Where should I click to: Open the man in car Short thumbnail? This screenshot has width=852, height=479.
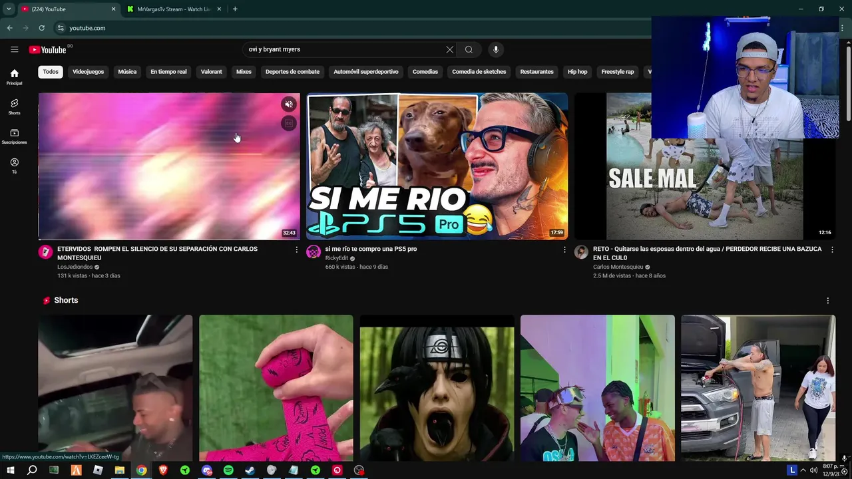point(115,389)
